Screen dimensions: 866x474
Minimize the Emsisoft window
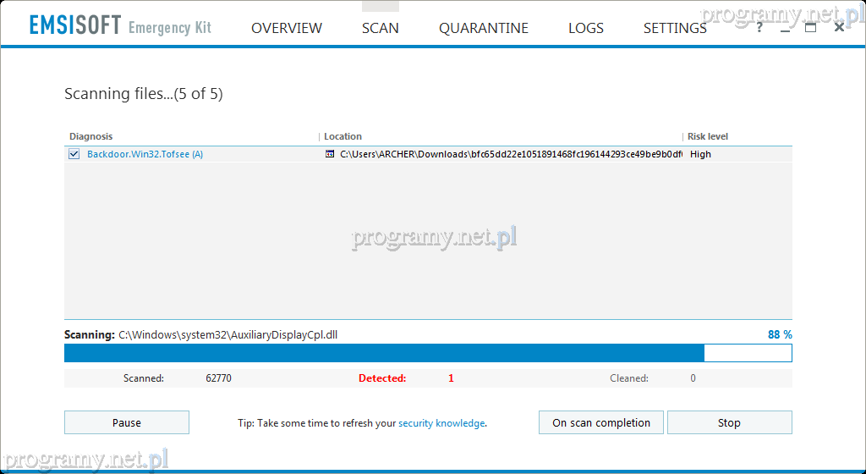[x=785, y=27]
